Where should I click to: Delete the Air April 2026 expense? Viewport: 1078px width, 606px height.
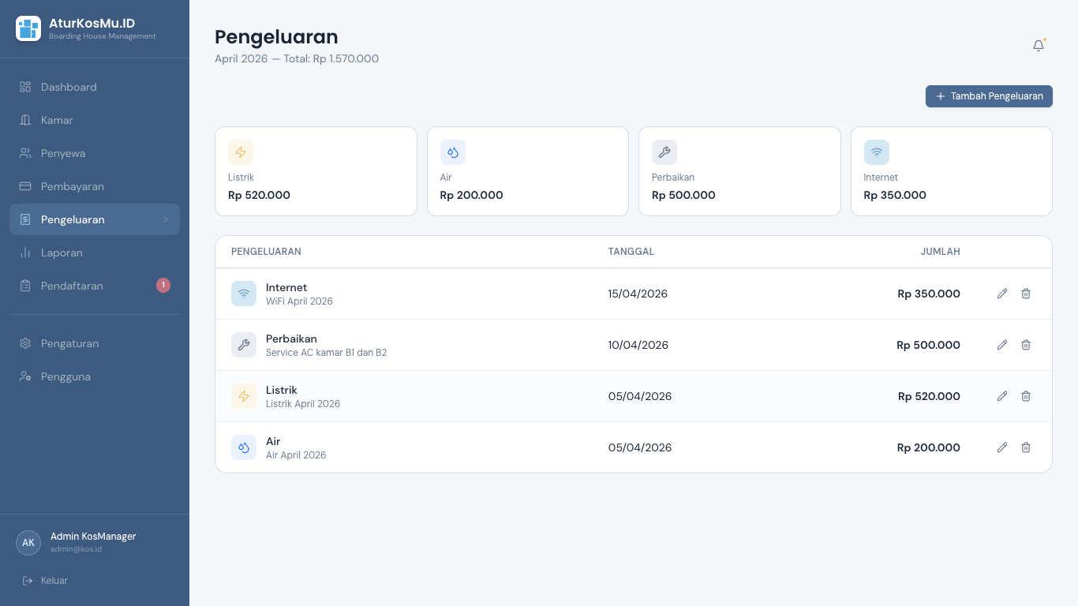(1026, 447)
